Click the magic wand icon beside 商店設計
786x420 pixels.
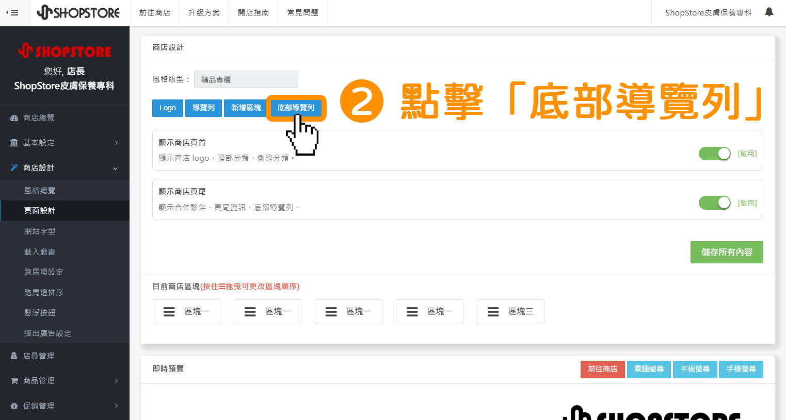tap(14, 168)
